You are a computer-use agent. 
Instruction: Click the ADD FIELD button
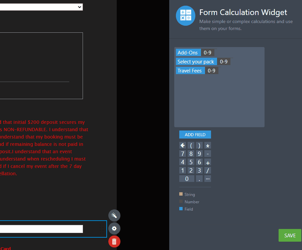pyautogui.click(x=195, y=135)
